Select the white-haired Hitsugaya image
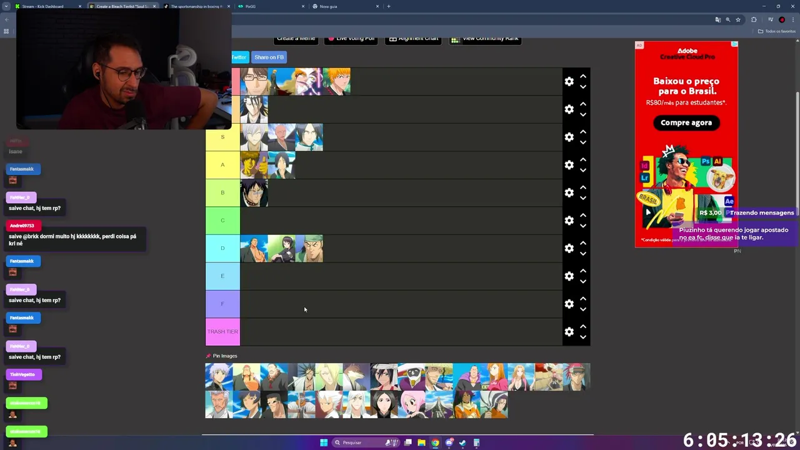 coord(329,405)
